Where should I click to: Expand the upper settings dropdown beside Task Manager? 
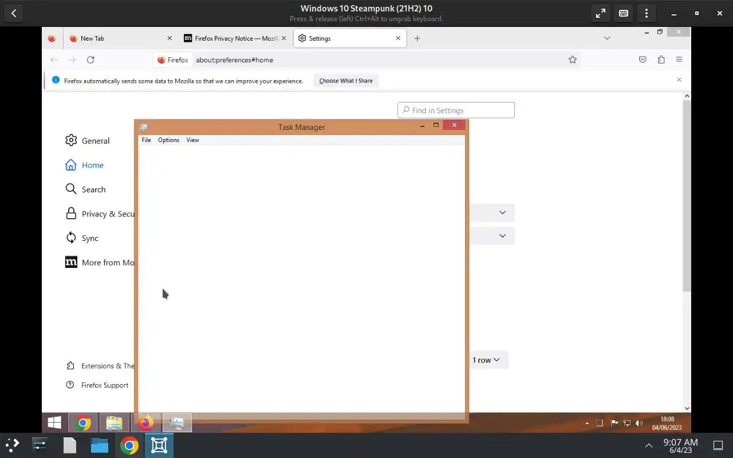(x=492, y=212)
